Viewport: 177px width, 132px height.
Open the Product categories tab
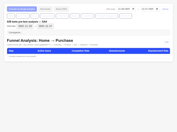pos(107,16)
